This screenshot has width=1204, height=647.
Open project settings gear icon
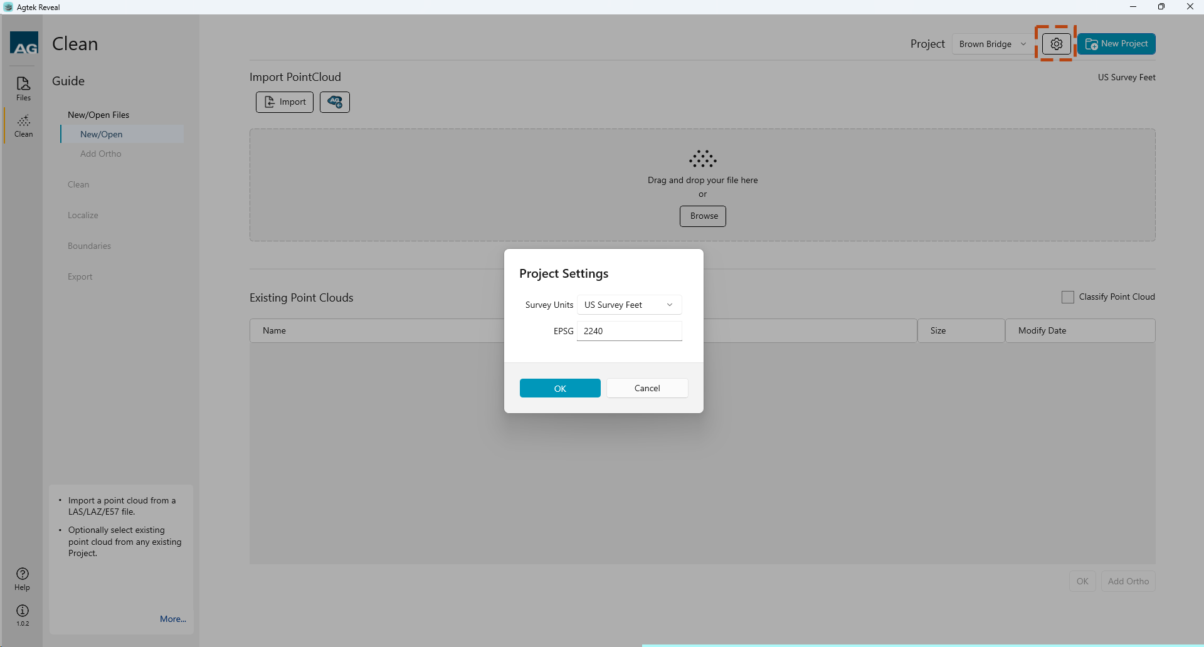[x=1056, y=44]
